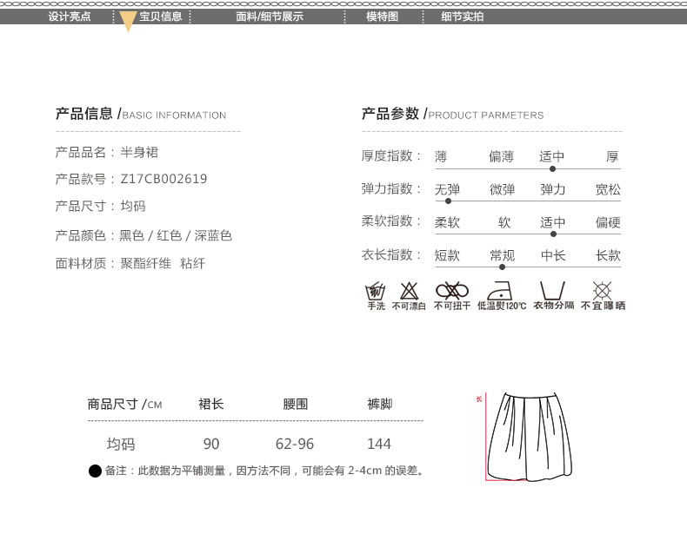The height and width of the screenshot is (547, 687).
Task: Select 产品参数 heading text
Action: point(390,114)
